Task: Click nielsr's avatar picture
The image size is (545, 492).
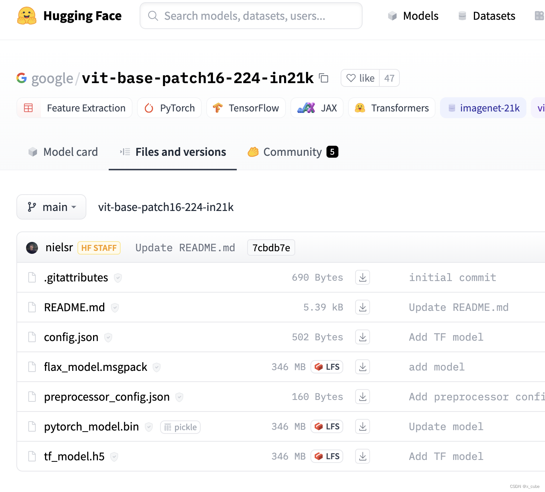Action: (x=32, y=247)
